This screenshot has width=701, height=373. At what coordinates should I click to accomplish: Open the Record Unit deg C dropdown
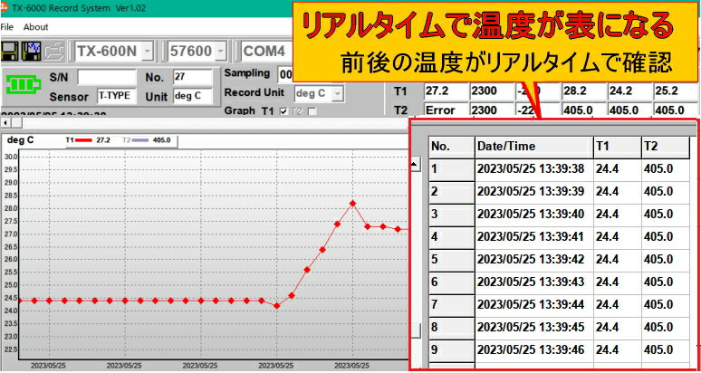[338, 93]
